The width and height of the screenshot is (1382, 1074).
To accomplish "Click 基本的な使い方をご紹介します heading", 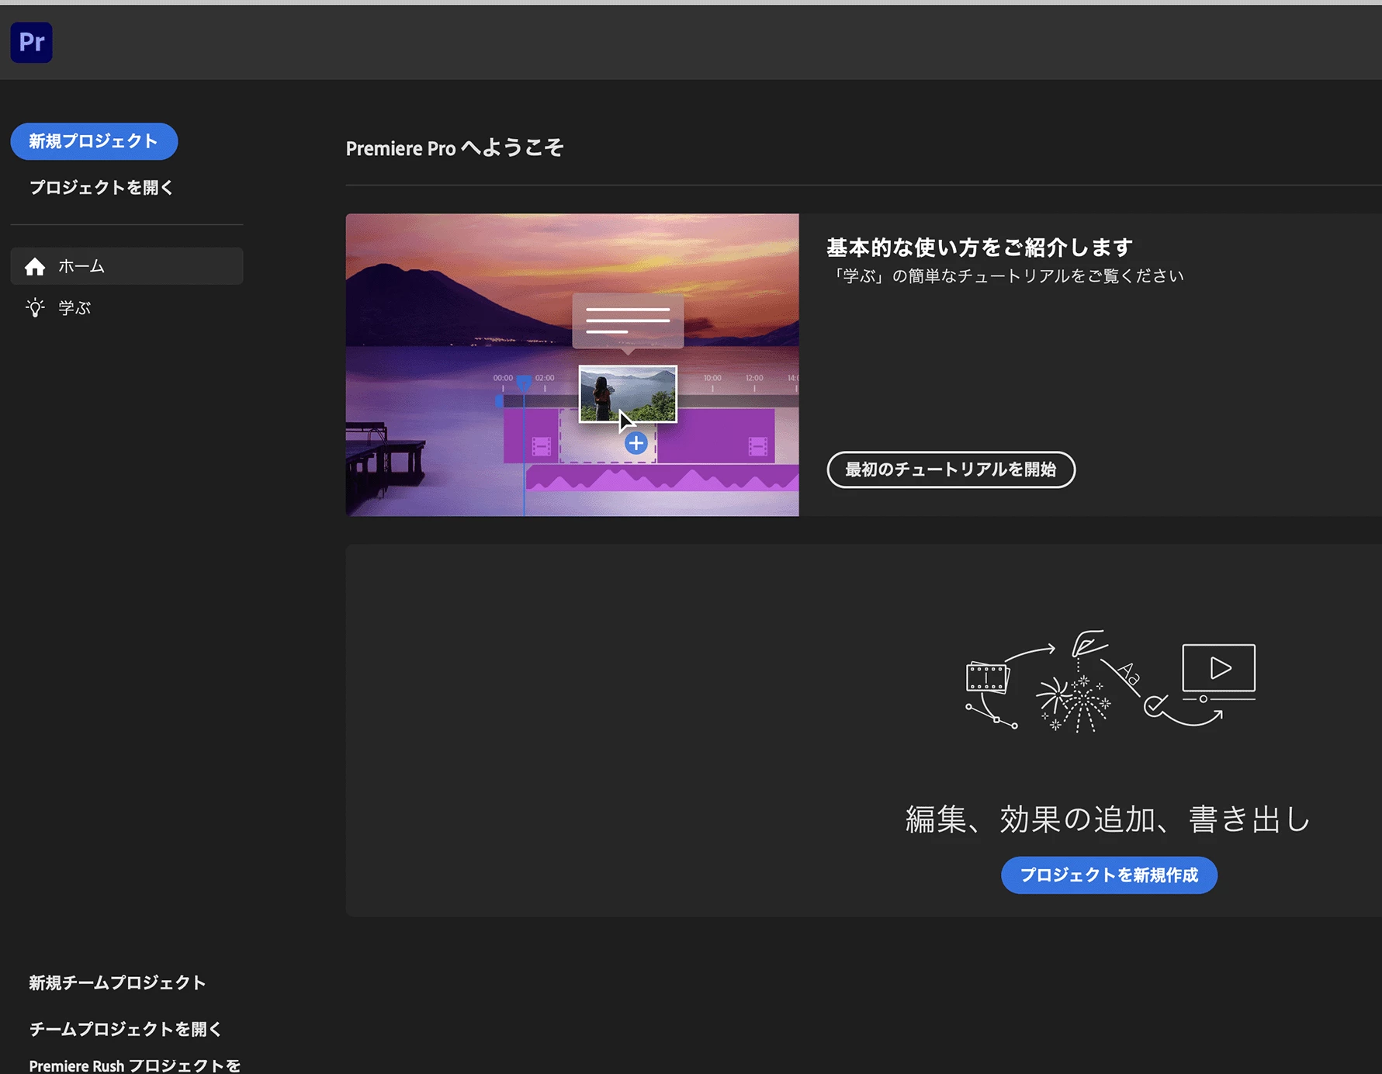I will pyautogui.click(x=979, y=248).
